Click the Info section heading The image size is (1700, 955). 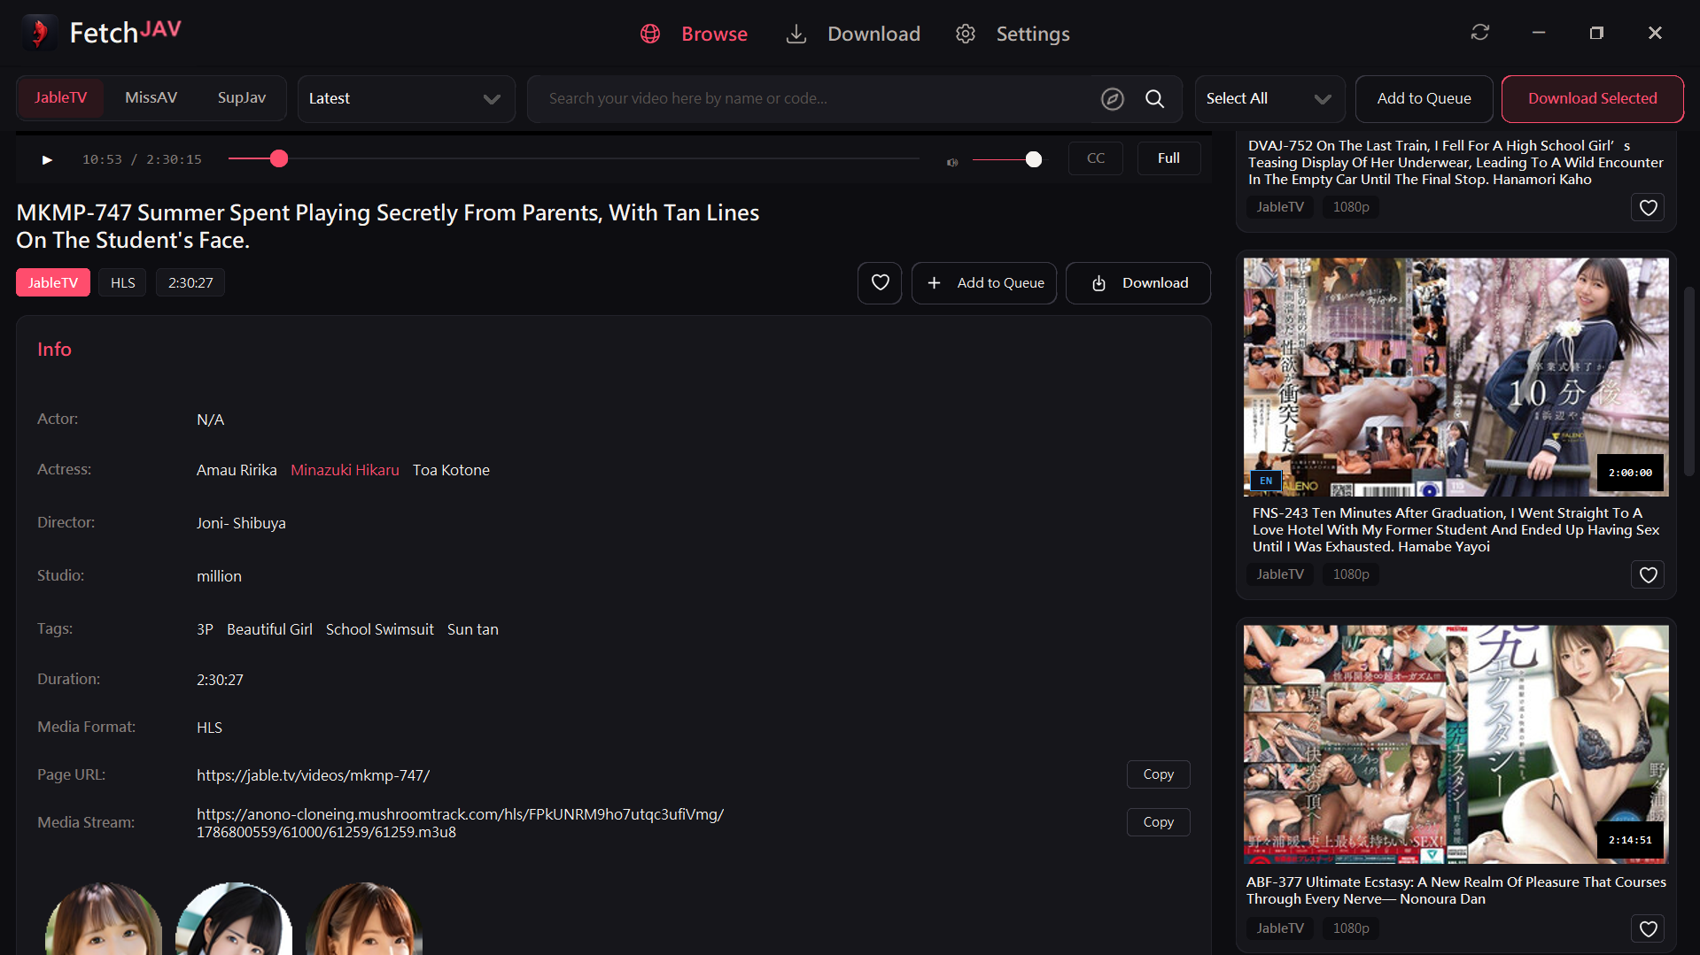pos(54,350)
